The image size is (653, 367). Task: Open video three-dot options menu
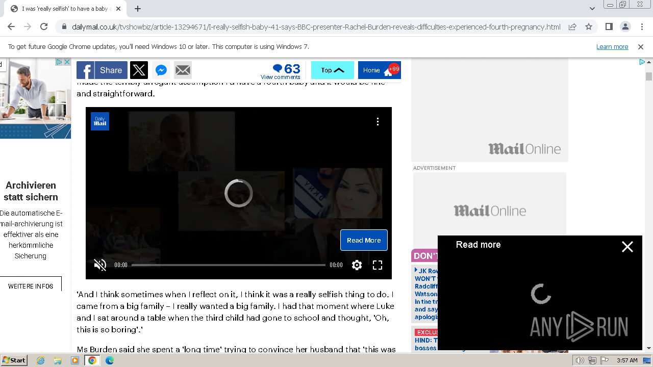(378, 122)
